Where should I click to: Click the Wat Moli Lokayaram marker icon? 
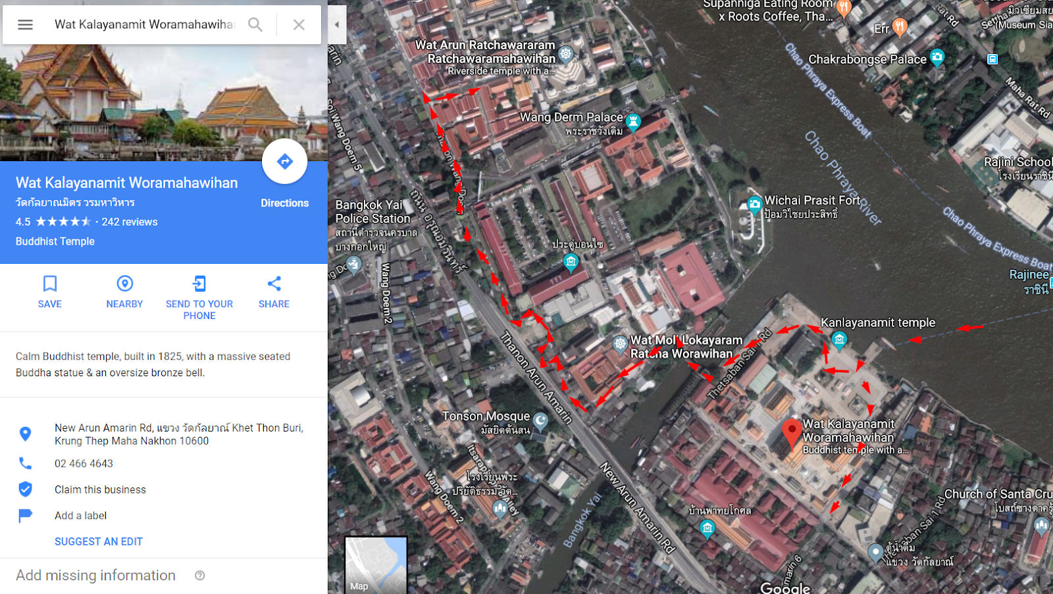point(620,343)
